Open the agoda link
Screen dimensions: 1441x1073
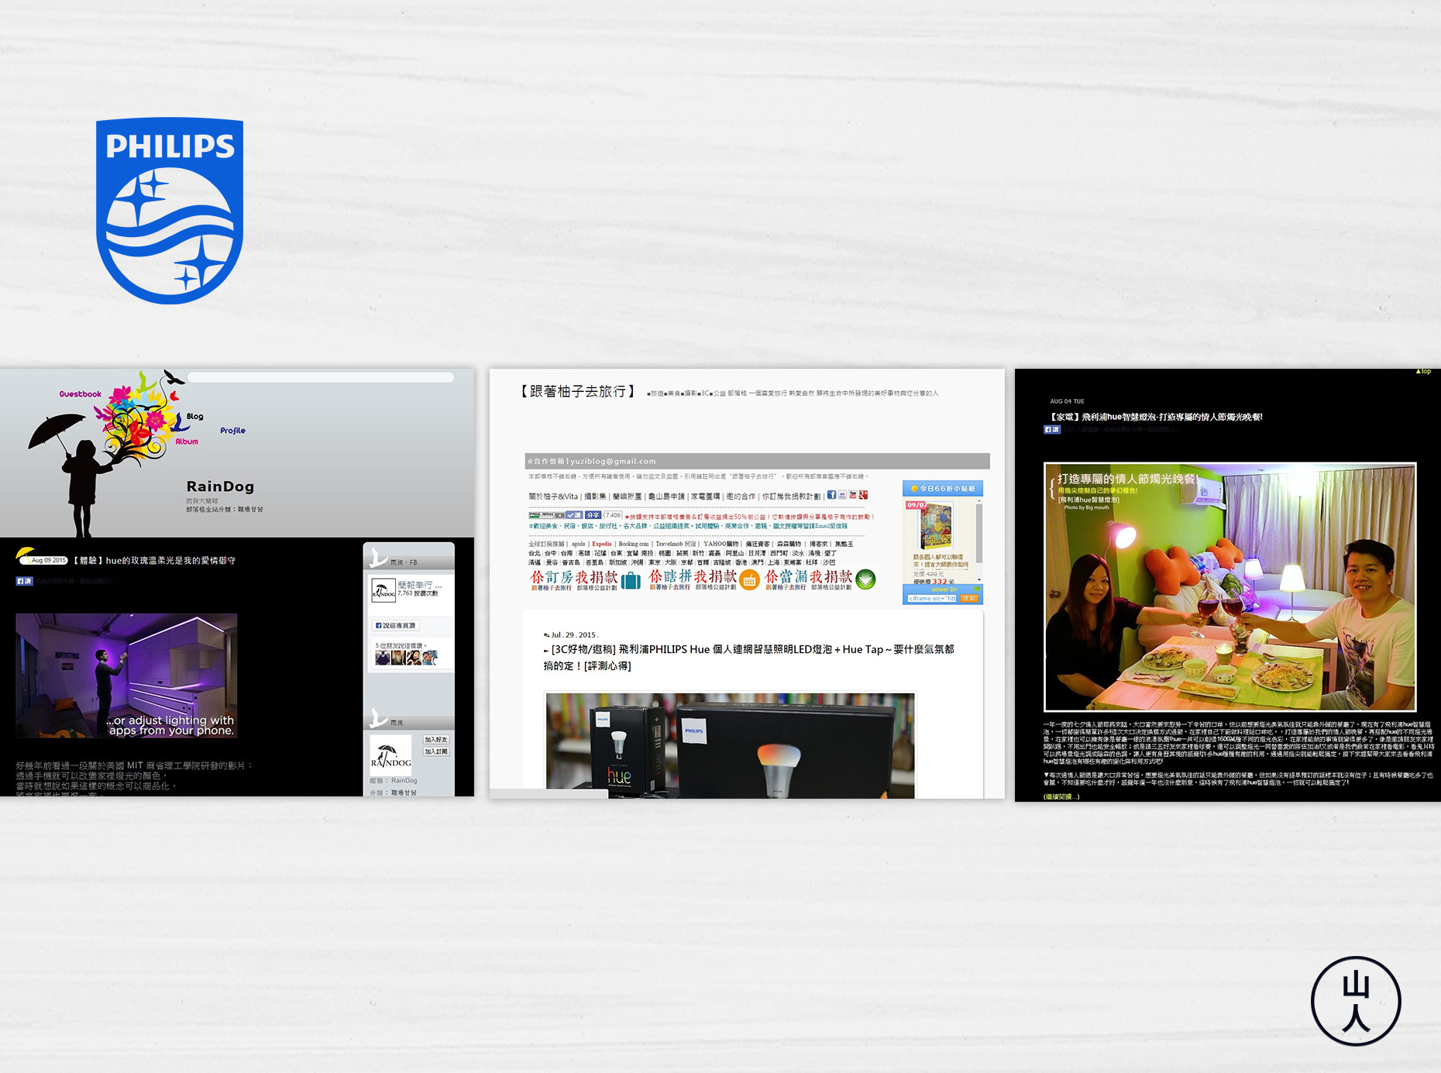point(579,544)
